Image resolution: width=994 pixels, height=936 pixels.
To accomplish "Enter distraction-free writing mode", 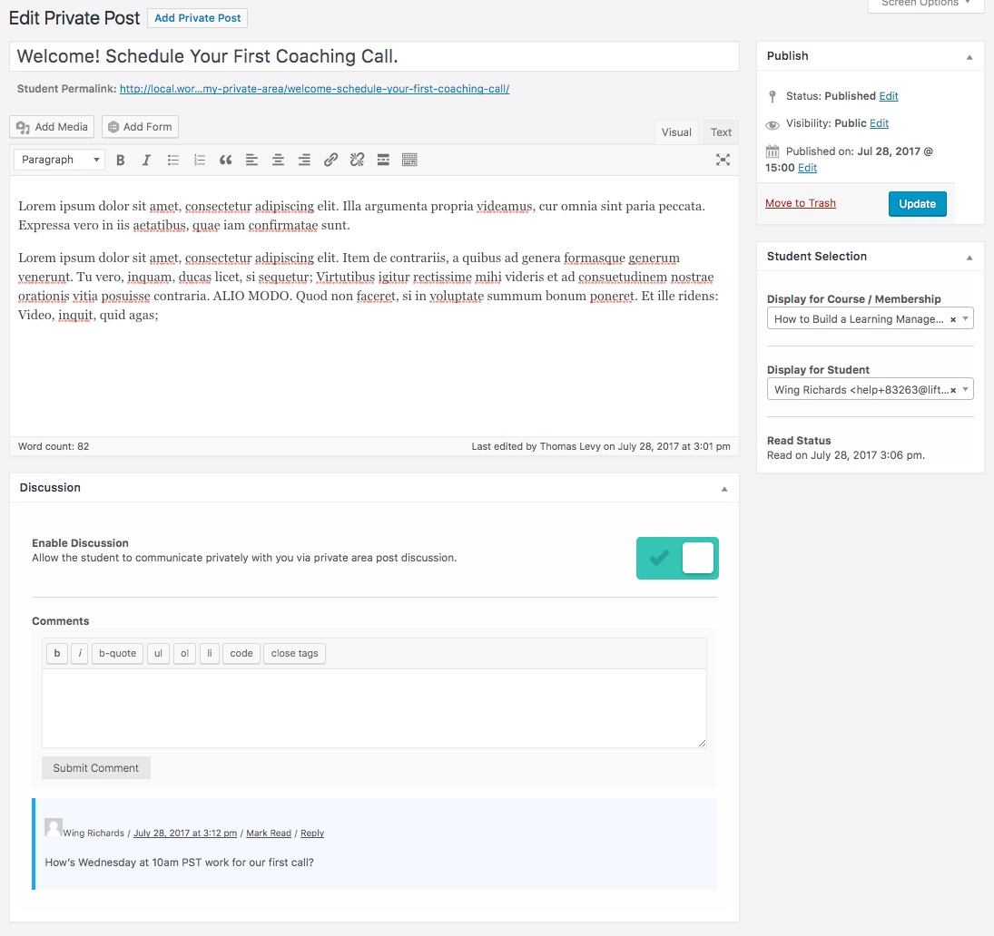I will (x=723, y=160).
